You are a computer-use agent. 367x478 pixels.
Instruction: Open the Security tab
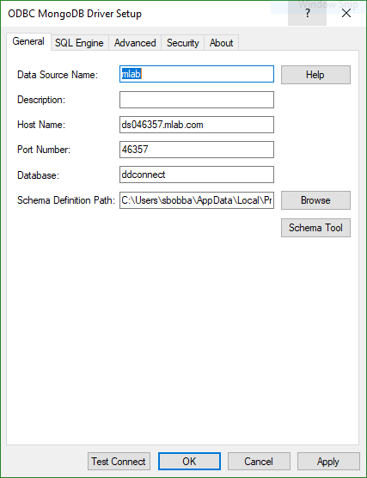pos(182,43)
